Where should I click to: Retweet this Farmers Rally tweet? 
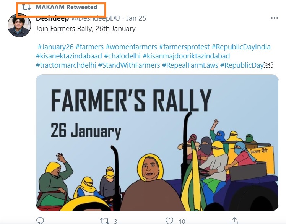click(x=104, y=221)
